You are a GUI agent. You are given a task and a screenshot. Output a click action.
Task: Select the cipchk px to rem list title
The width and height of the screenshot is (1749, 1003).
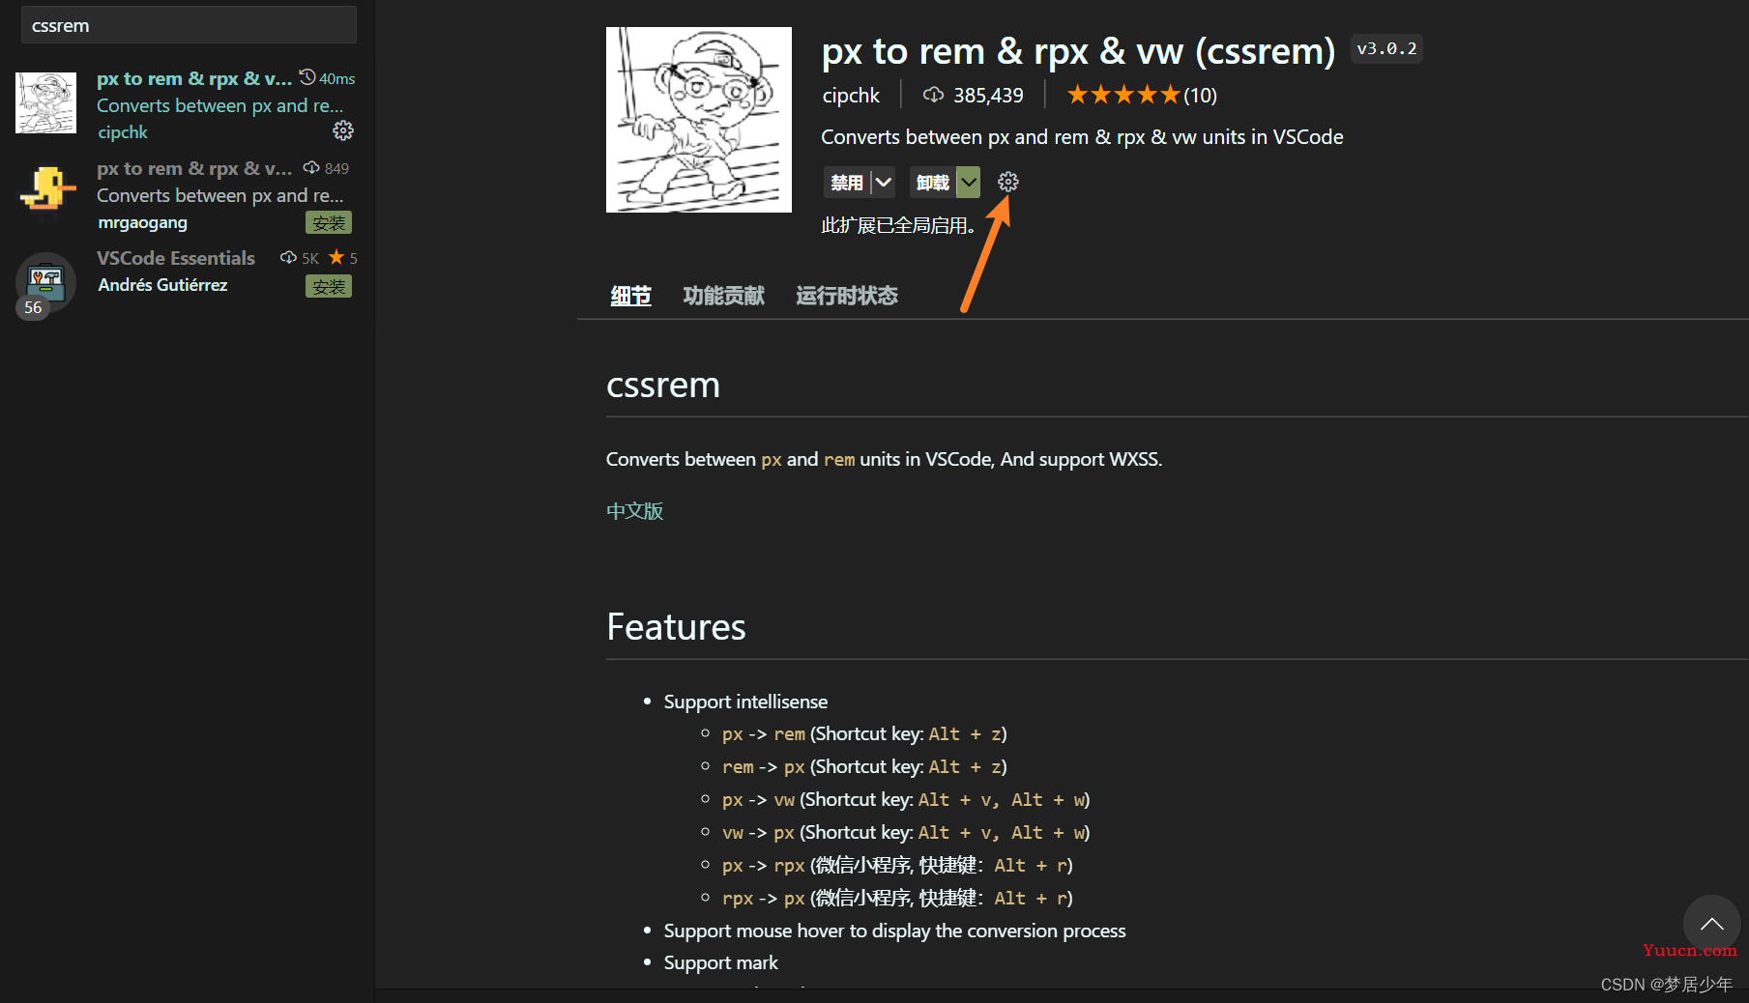193,78
